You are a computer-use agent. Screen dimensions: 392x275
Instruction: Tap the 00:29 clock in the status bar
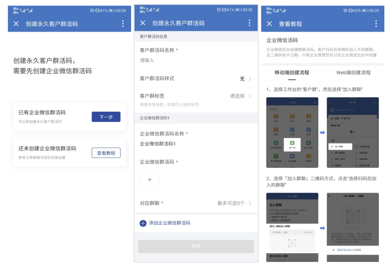(x=374, y=11)
